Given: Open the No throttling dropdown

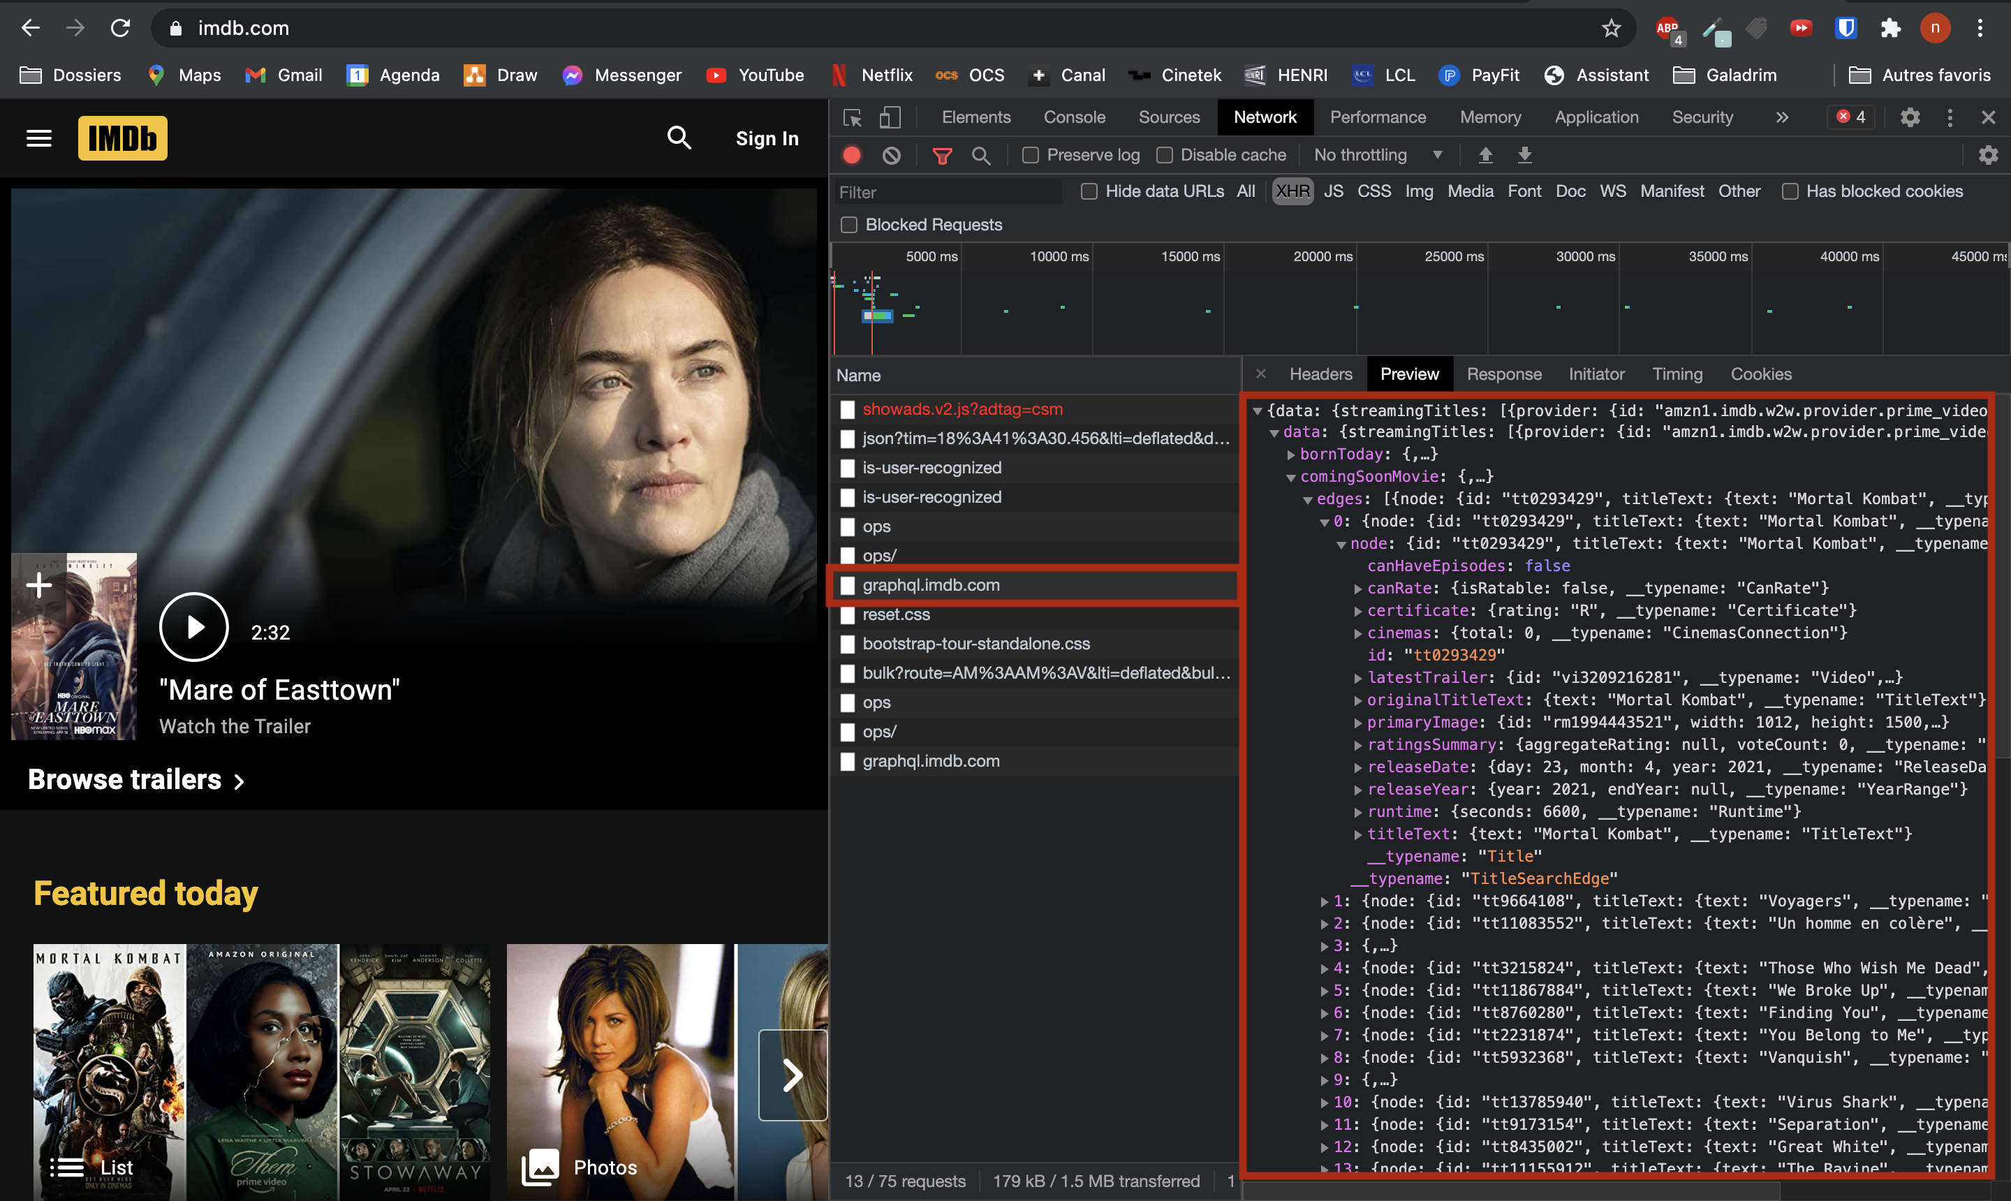Looking at the screenshot, I should (x=1376, y=154).
